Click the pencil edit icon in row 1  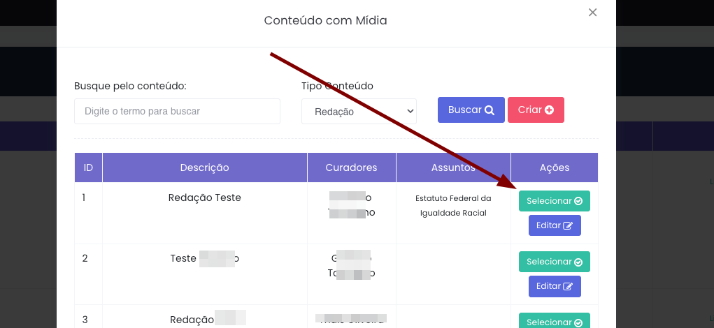coord(568,225)
